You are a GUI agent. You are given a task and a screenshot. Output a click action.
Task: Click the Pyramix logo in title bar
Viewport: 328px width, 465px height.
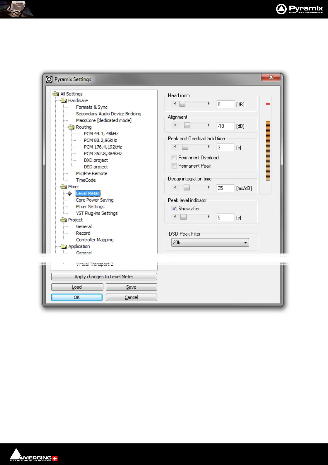click(49, 79)
